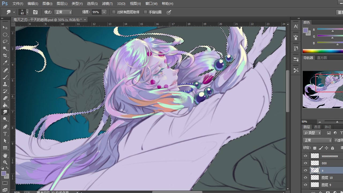Viewport: 343px width, 193px height.
Task: Select the Clone Stamp tool
Action: [x=5, y=84]
